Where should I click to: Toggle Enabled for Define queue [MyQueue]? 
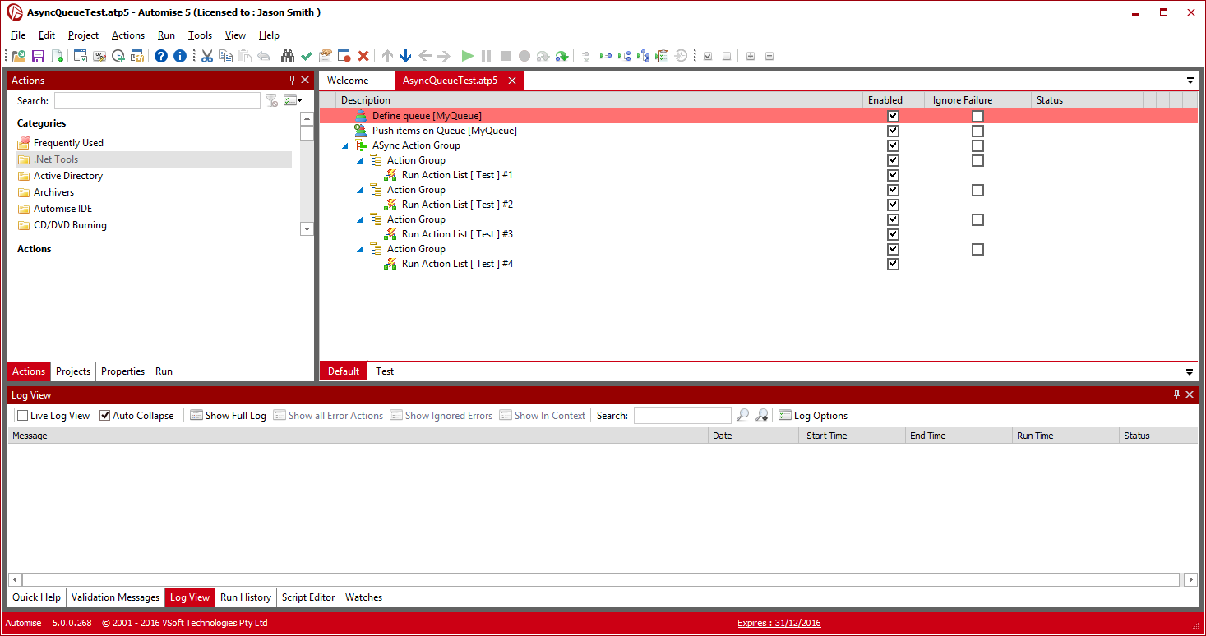pos(893,116)
